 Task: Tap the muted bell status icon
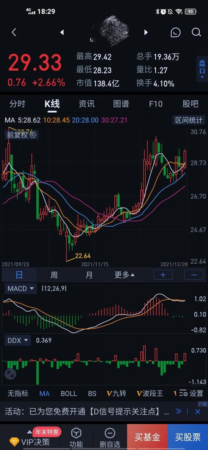[x=170, y=11]
